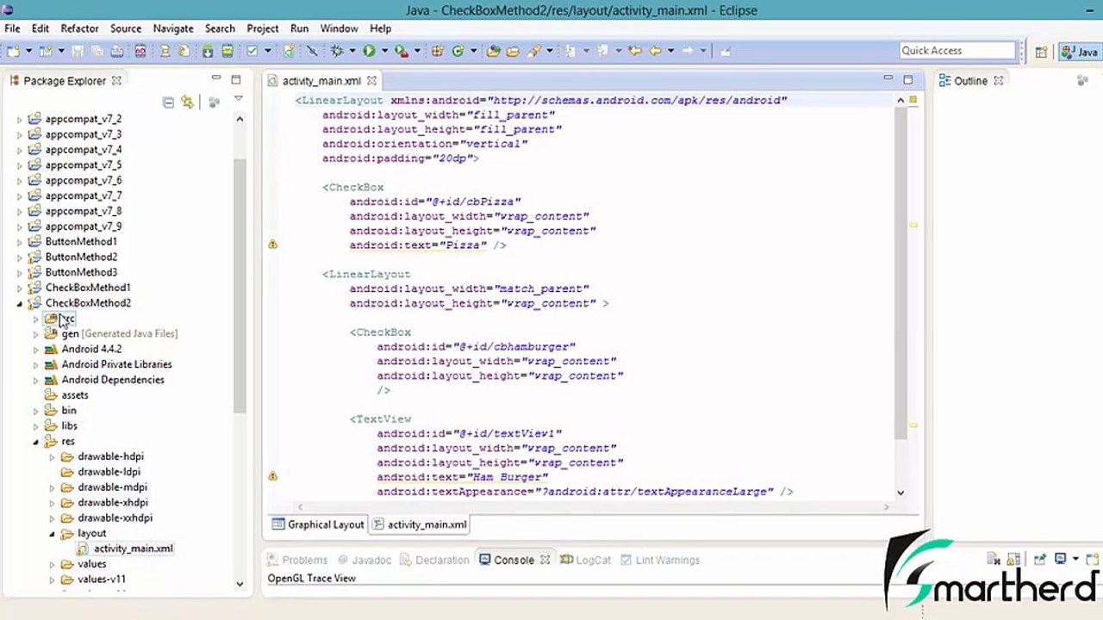Collapse the layout folder
The height and width of the screenshot is (620, 1103).
(x=52, y=534)
